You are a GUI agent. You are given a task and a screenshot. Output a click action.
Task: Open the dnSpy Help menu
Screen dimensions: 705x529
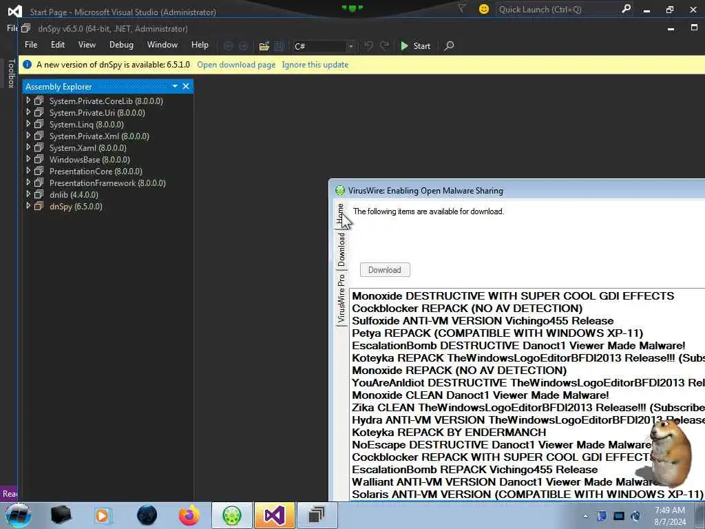pos(200,45)
